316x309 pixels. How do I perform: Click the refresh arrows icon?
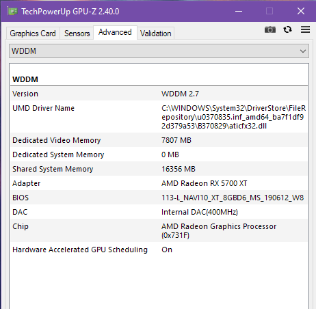(287, 29)
